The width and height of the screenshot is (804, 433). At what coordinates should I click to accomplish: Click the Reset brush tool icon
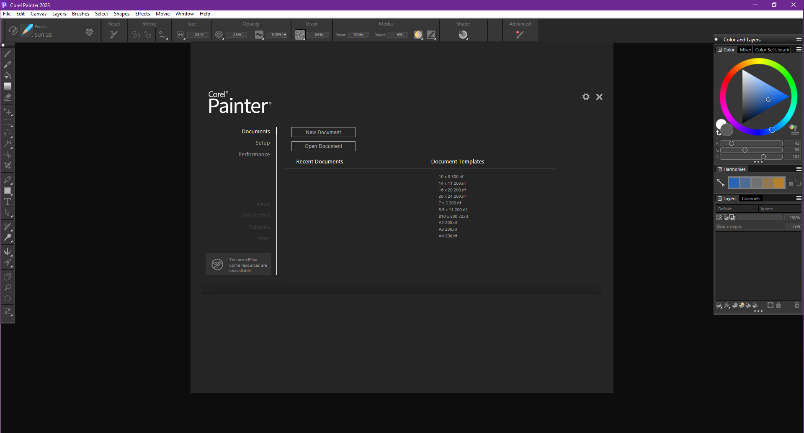(x=113, y=35)
